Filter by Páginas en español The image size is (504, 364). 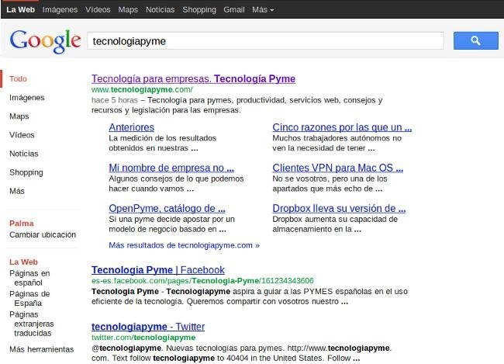coord(29,279)
